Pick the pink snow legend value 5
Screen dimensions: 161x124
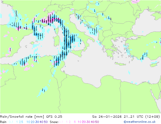pos(75,122)
